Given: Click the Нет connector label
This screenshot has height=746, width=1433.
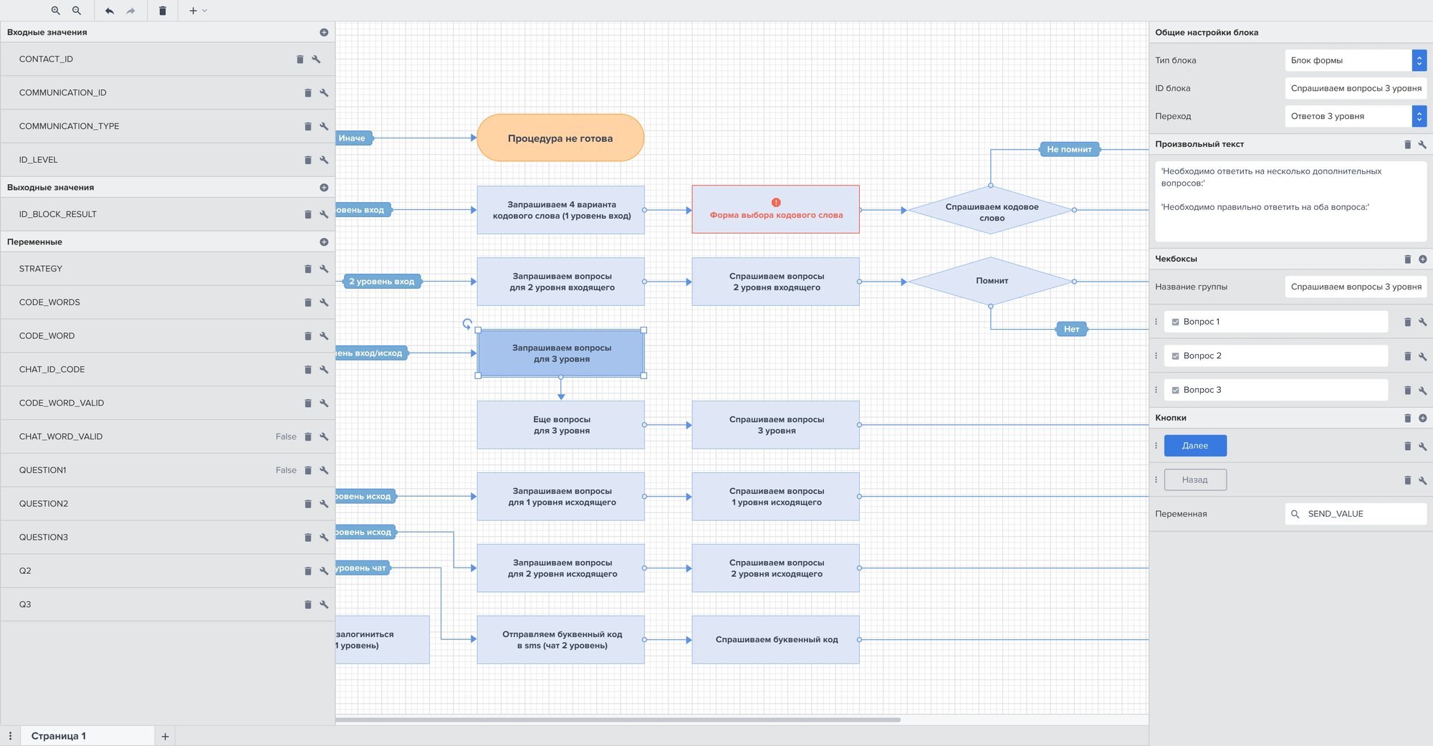Looking at the screenshot, I should click(1071, 330).
